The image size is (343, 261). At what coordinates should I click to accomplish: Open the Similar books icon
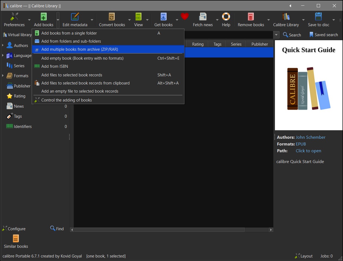click(x=16, y=239)
